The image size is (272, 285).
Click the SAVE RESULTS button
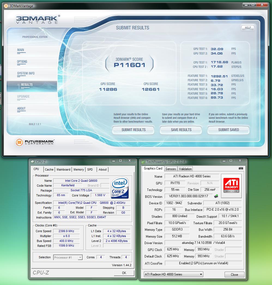(x=181, y=130)
